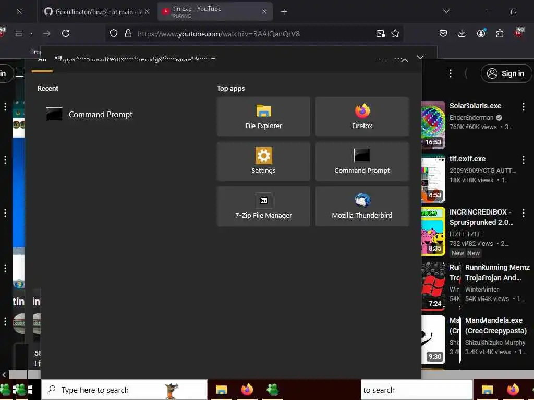Click Sign in on YouTube

click(506, 73)
